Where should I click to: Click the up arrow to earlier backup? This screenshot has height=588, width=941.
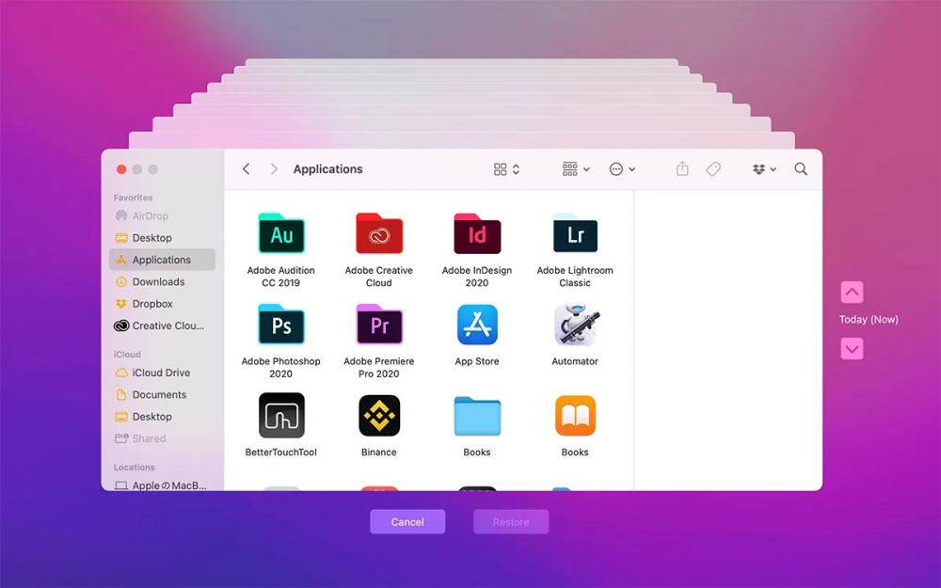coord(852,292)
